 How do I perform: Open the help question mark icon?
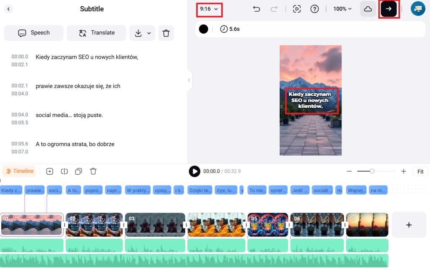click(315, 9)
